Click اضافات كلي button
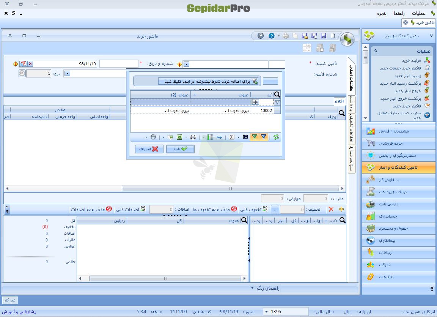This screenshot has height=317, width=437. [x=131, y=209]
